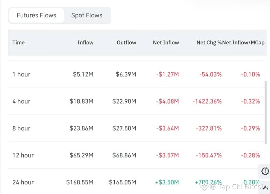The height and width of the screenshot is (194, 270).
Task: Sort by the Inflow column header
Action: (x=85, y=43)
